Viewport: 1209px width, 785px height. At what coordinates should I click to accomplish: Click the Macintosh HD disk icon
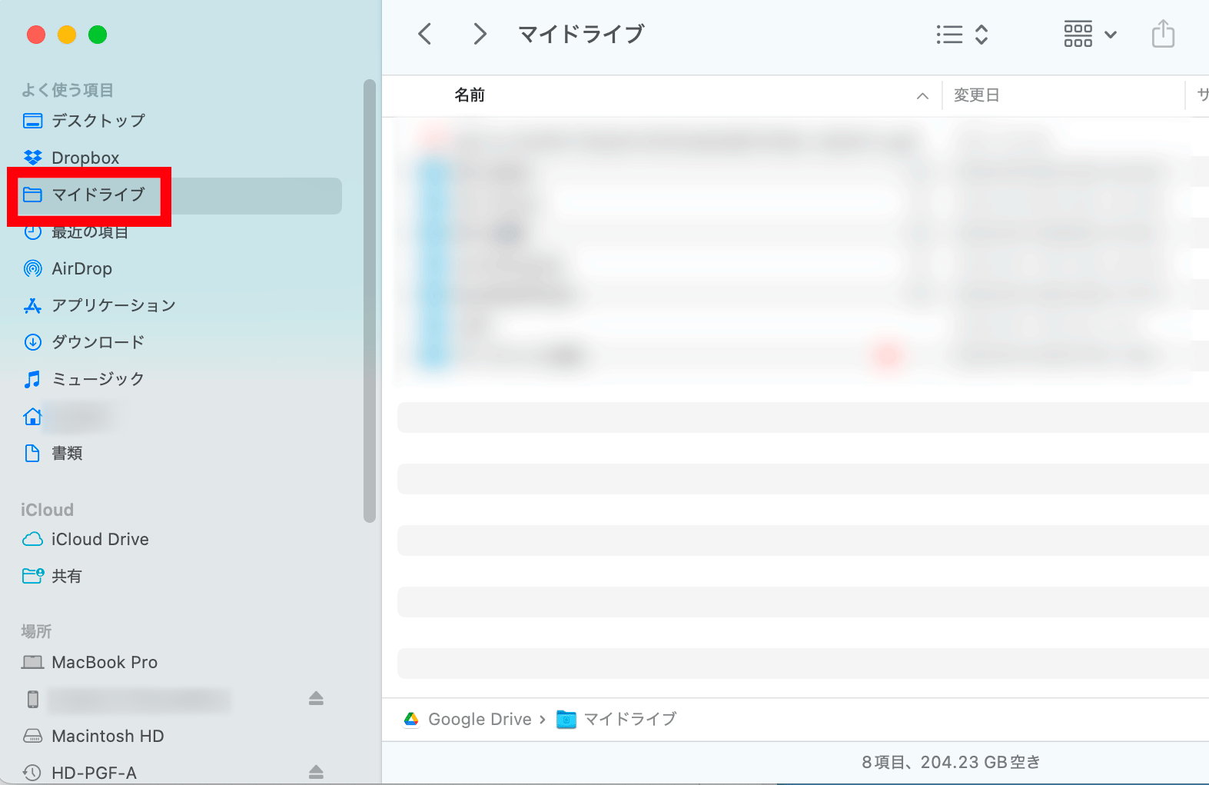point(32,736)
